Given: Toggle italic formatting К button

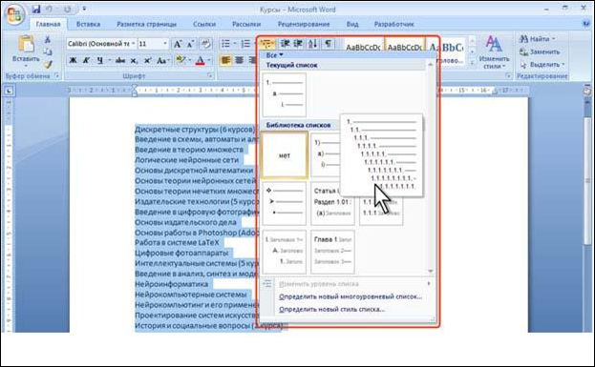Looking at the screenshot, I should coord(86,60).
